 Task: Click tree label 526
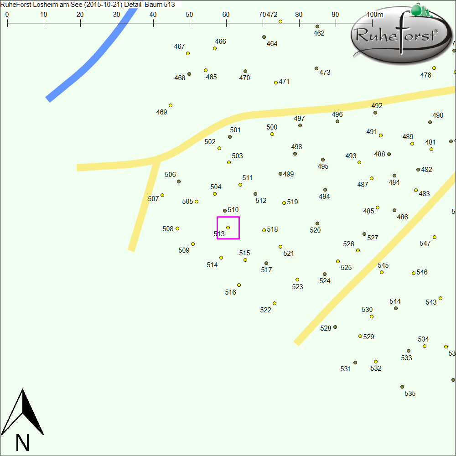348,244
